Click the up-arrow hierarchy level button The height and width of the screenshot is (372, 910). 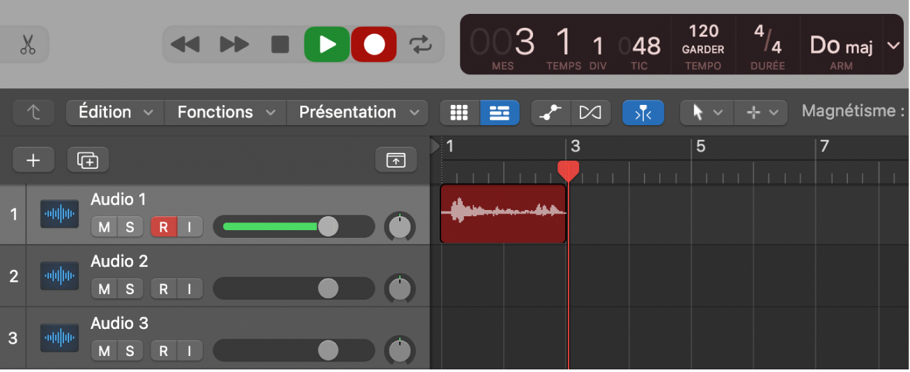tap(33, 113)
